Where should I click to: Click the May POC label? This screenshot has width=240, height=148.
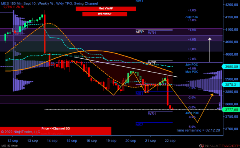pyautogui.click(x=192, y=72)
